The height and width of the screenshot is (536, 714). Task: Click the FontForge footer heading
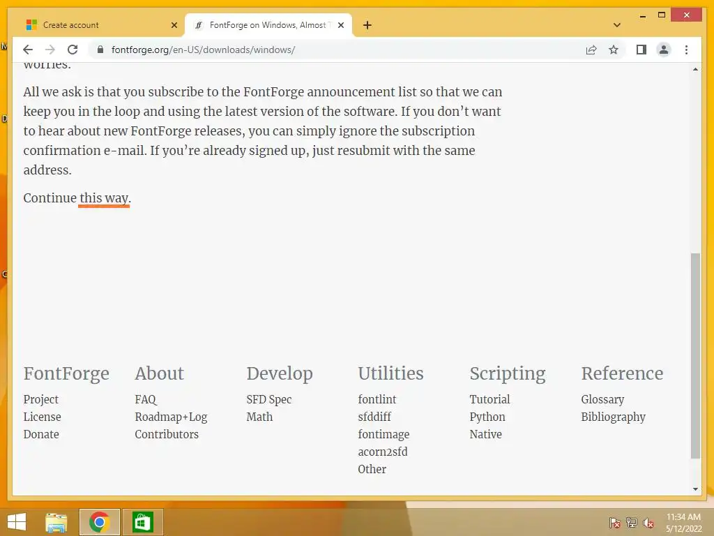pos(66,373)
